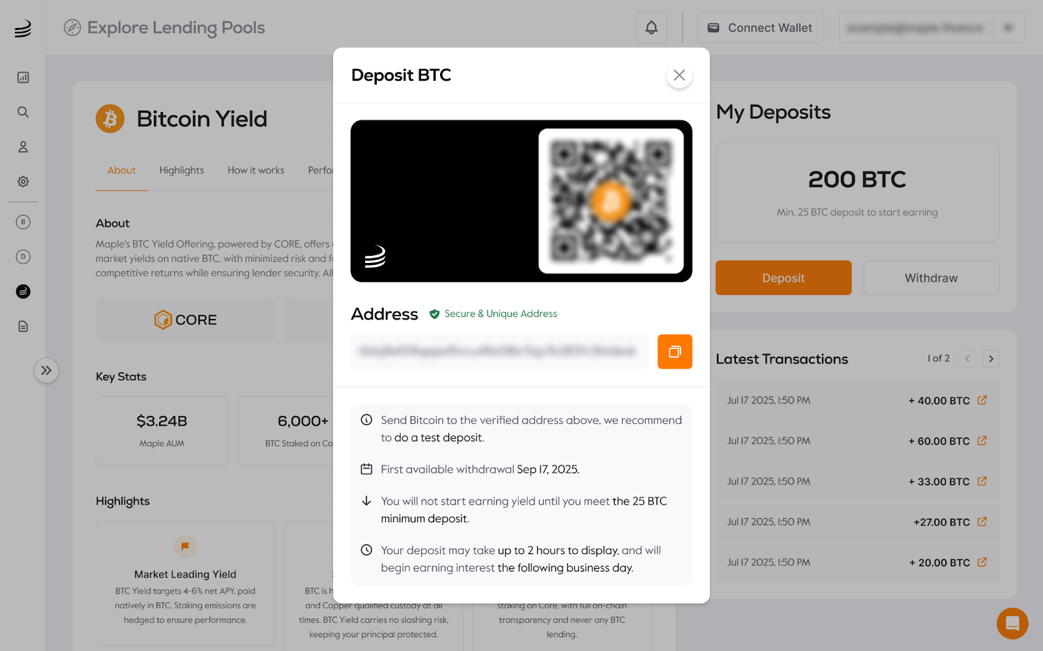Open the chat support bubble
1043x651 pixels.
pyautogui.click(x=1012, y=623)
